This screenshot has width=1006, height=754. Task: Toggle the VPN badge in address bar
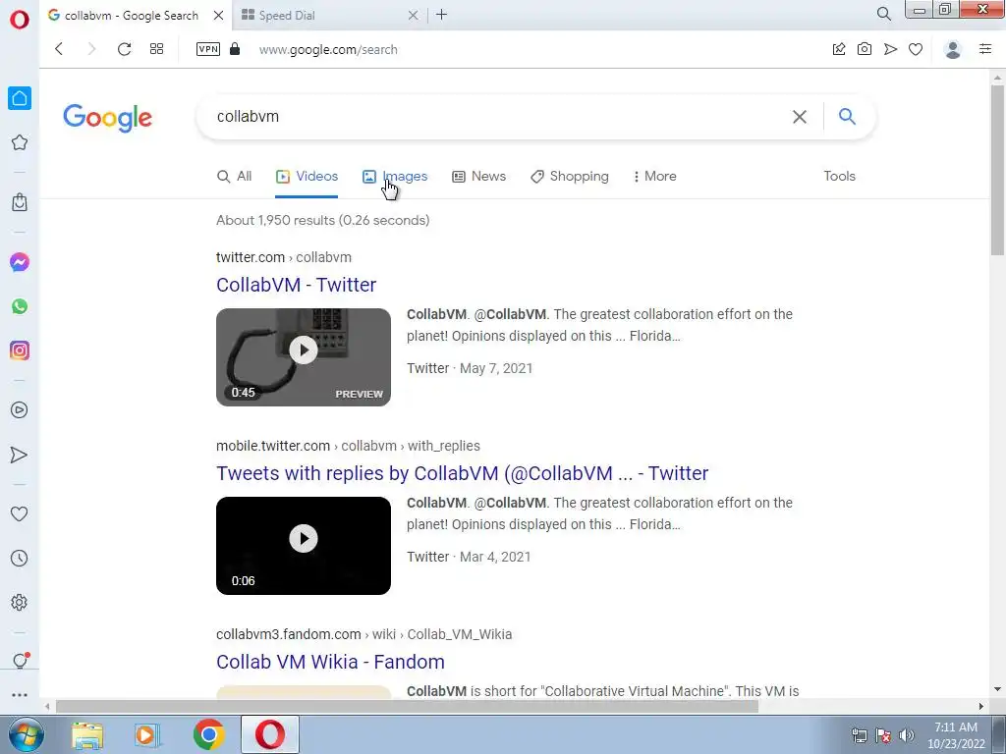[208, 49]
